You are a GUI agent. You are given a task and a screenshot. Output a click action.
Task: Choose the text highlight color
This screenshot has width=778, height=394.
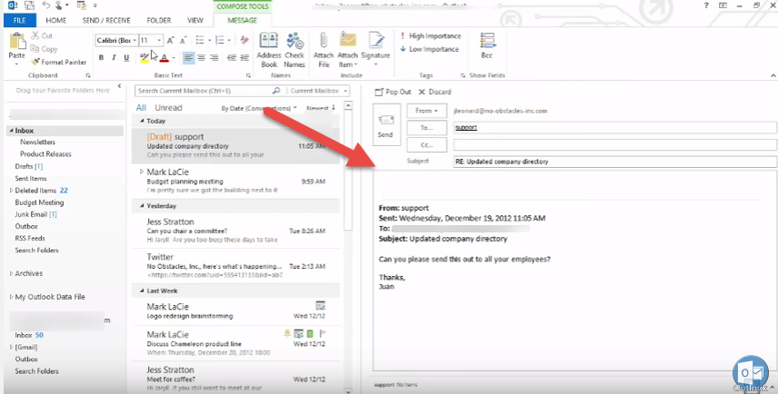(145, 57)
